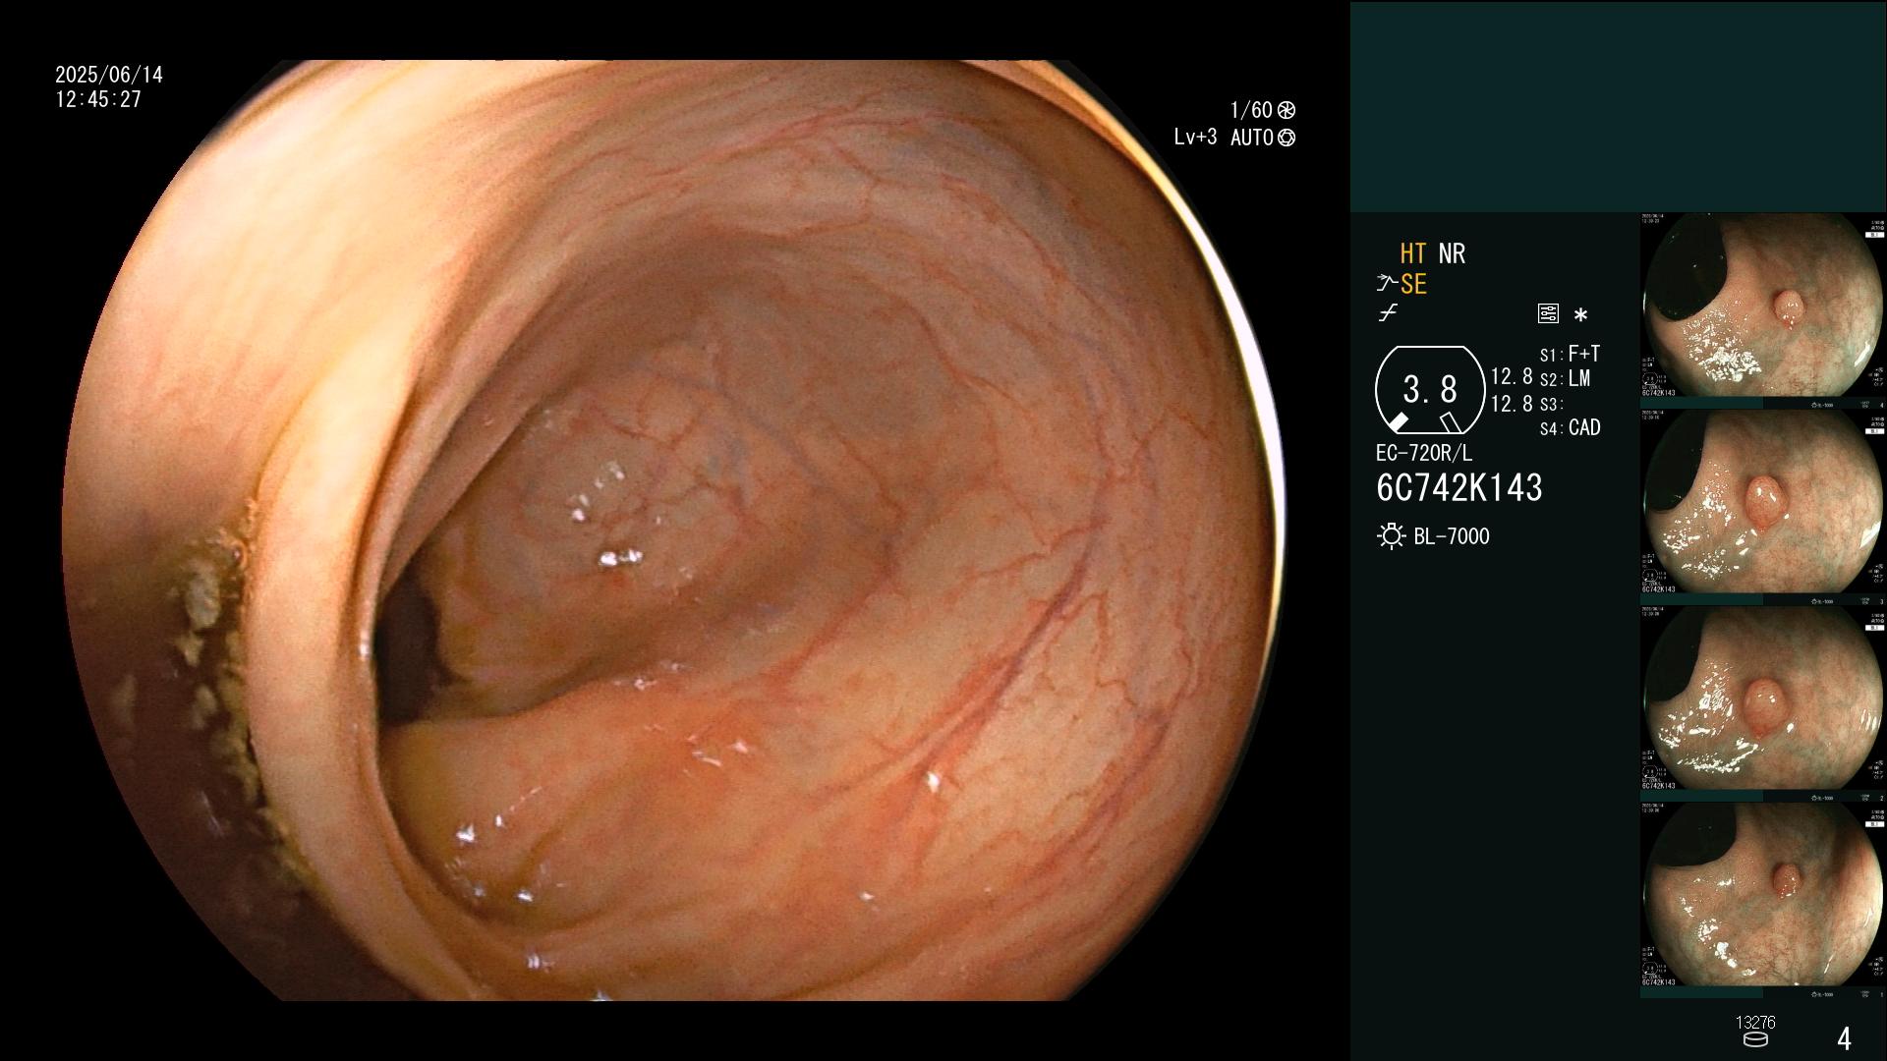Click the BL-7000 light source label

click(x=1452, y=536)
